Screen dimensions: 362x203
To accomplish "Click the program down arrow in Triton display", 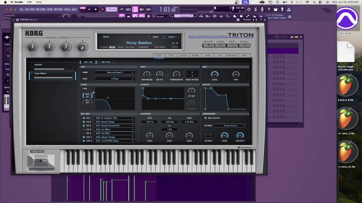I will [177, 43].
